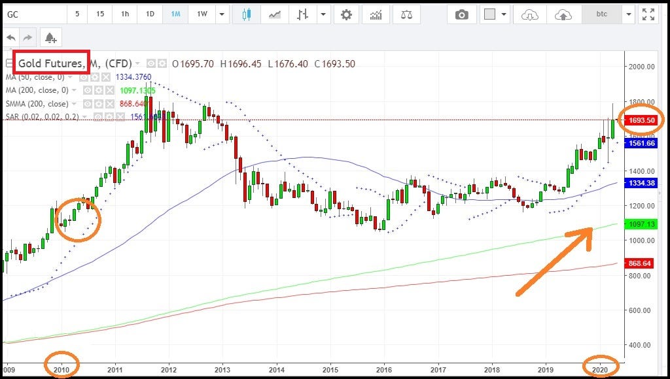
Task: Switch to area chart style
Action: 275,14
